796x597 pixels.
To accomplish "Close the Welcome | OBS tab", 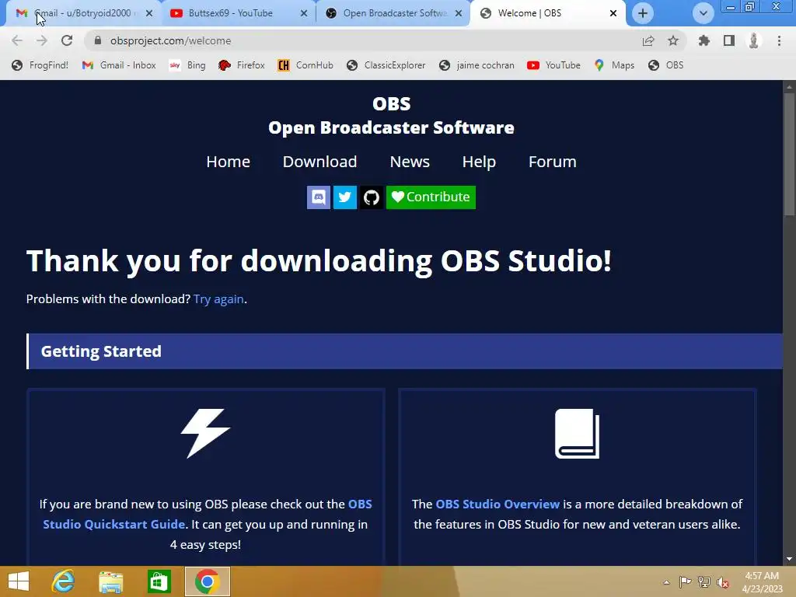I will [613, 13].
